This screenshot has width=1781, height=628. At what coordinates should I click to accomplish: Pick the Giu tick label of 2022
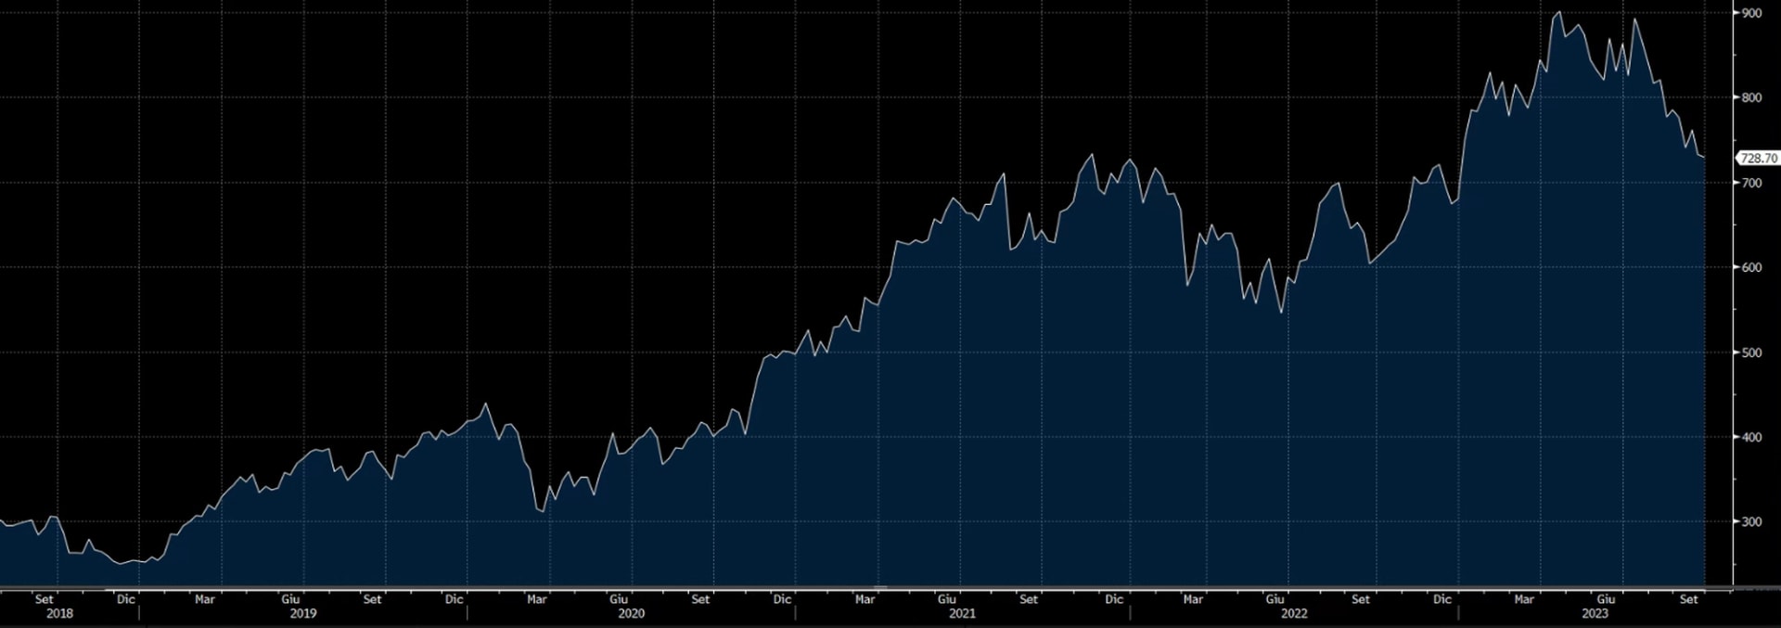click(x=1275, y=599)
